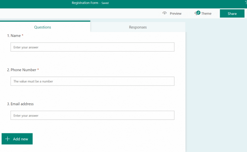The width and height of the screenshot is (247, 152).
Task: Click the eye icon next to Preview
Action: pyautogui.click(x=165, y=13)
